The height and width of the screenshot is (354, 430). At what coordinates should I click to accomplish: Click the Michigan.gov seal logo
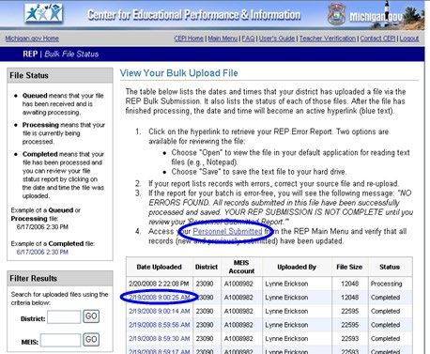coord(336,14)
